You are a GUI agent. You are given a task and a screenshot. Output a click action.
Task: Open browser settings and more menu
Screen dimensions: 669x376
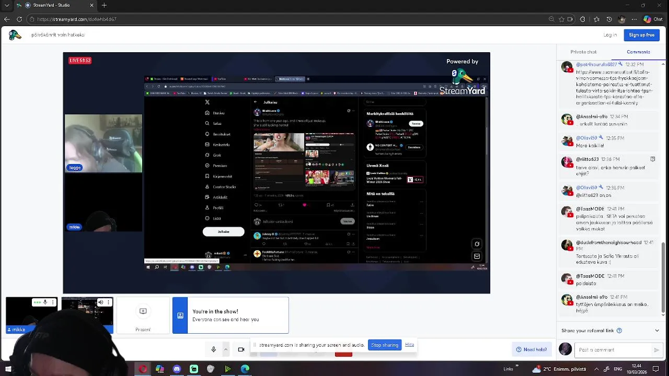tap(634, 19)
